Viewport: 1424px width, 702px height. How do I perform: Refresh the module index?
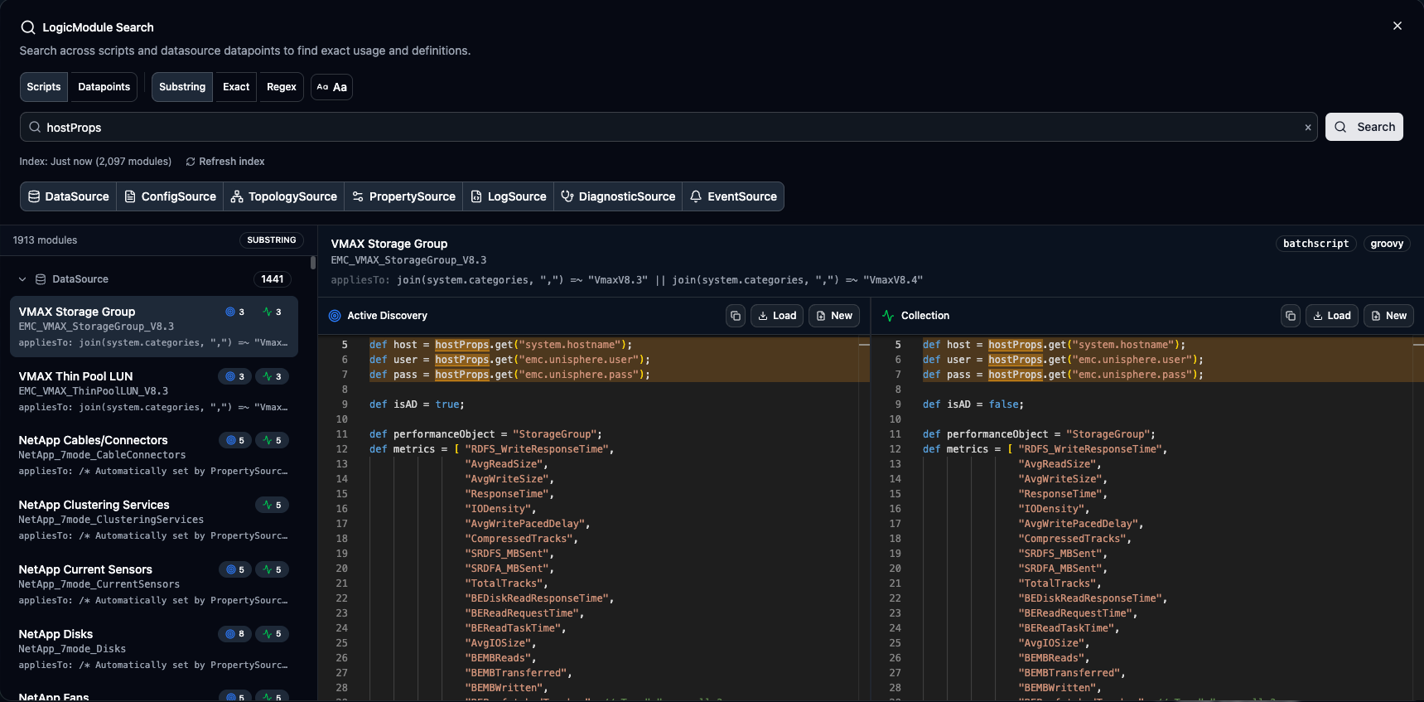pyautogui.click(x=225, y=162)
